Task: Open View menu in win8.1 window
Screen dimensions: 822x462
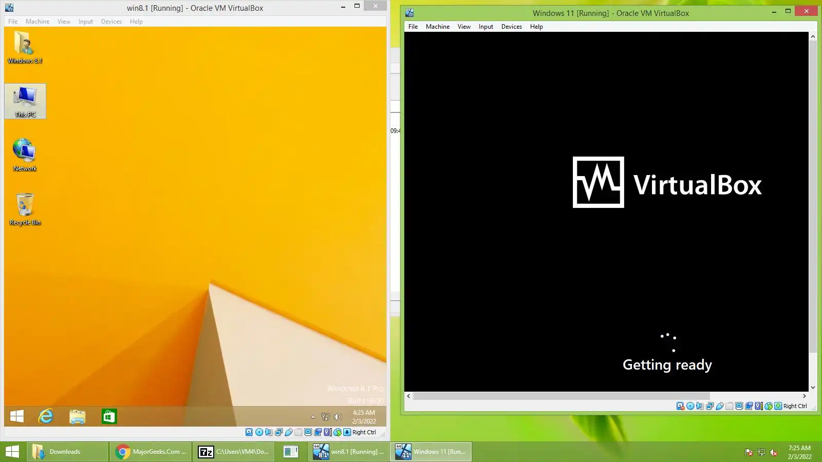Action: [64, 22]
